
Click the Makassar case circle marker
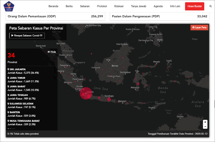(138, 84)
